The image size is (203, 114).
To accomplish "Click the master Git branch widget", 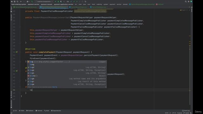I will (x=186, y=113).
